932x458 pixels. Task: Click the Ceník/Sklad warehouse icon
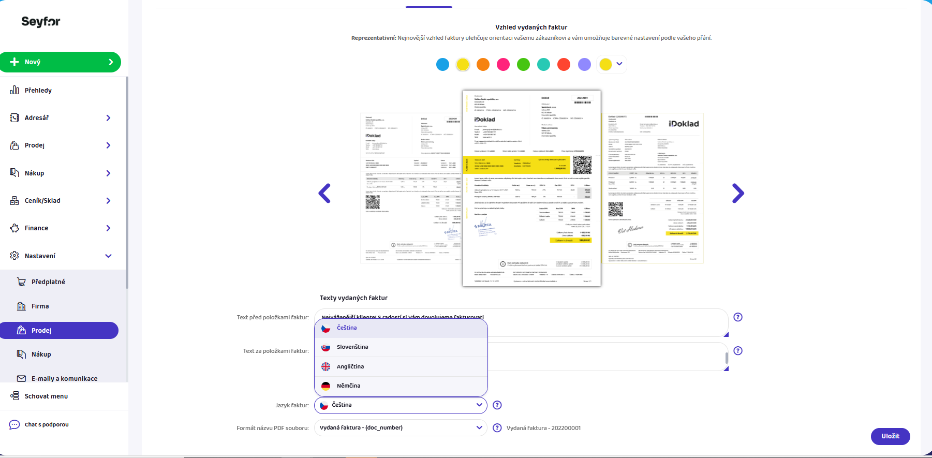coord(14,201)
